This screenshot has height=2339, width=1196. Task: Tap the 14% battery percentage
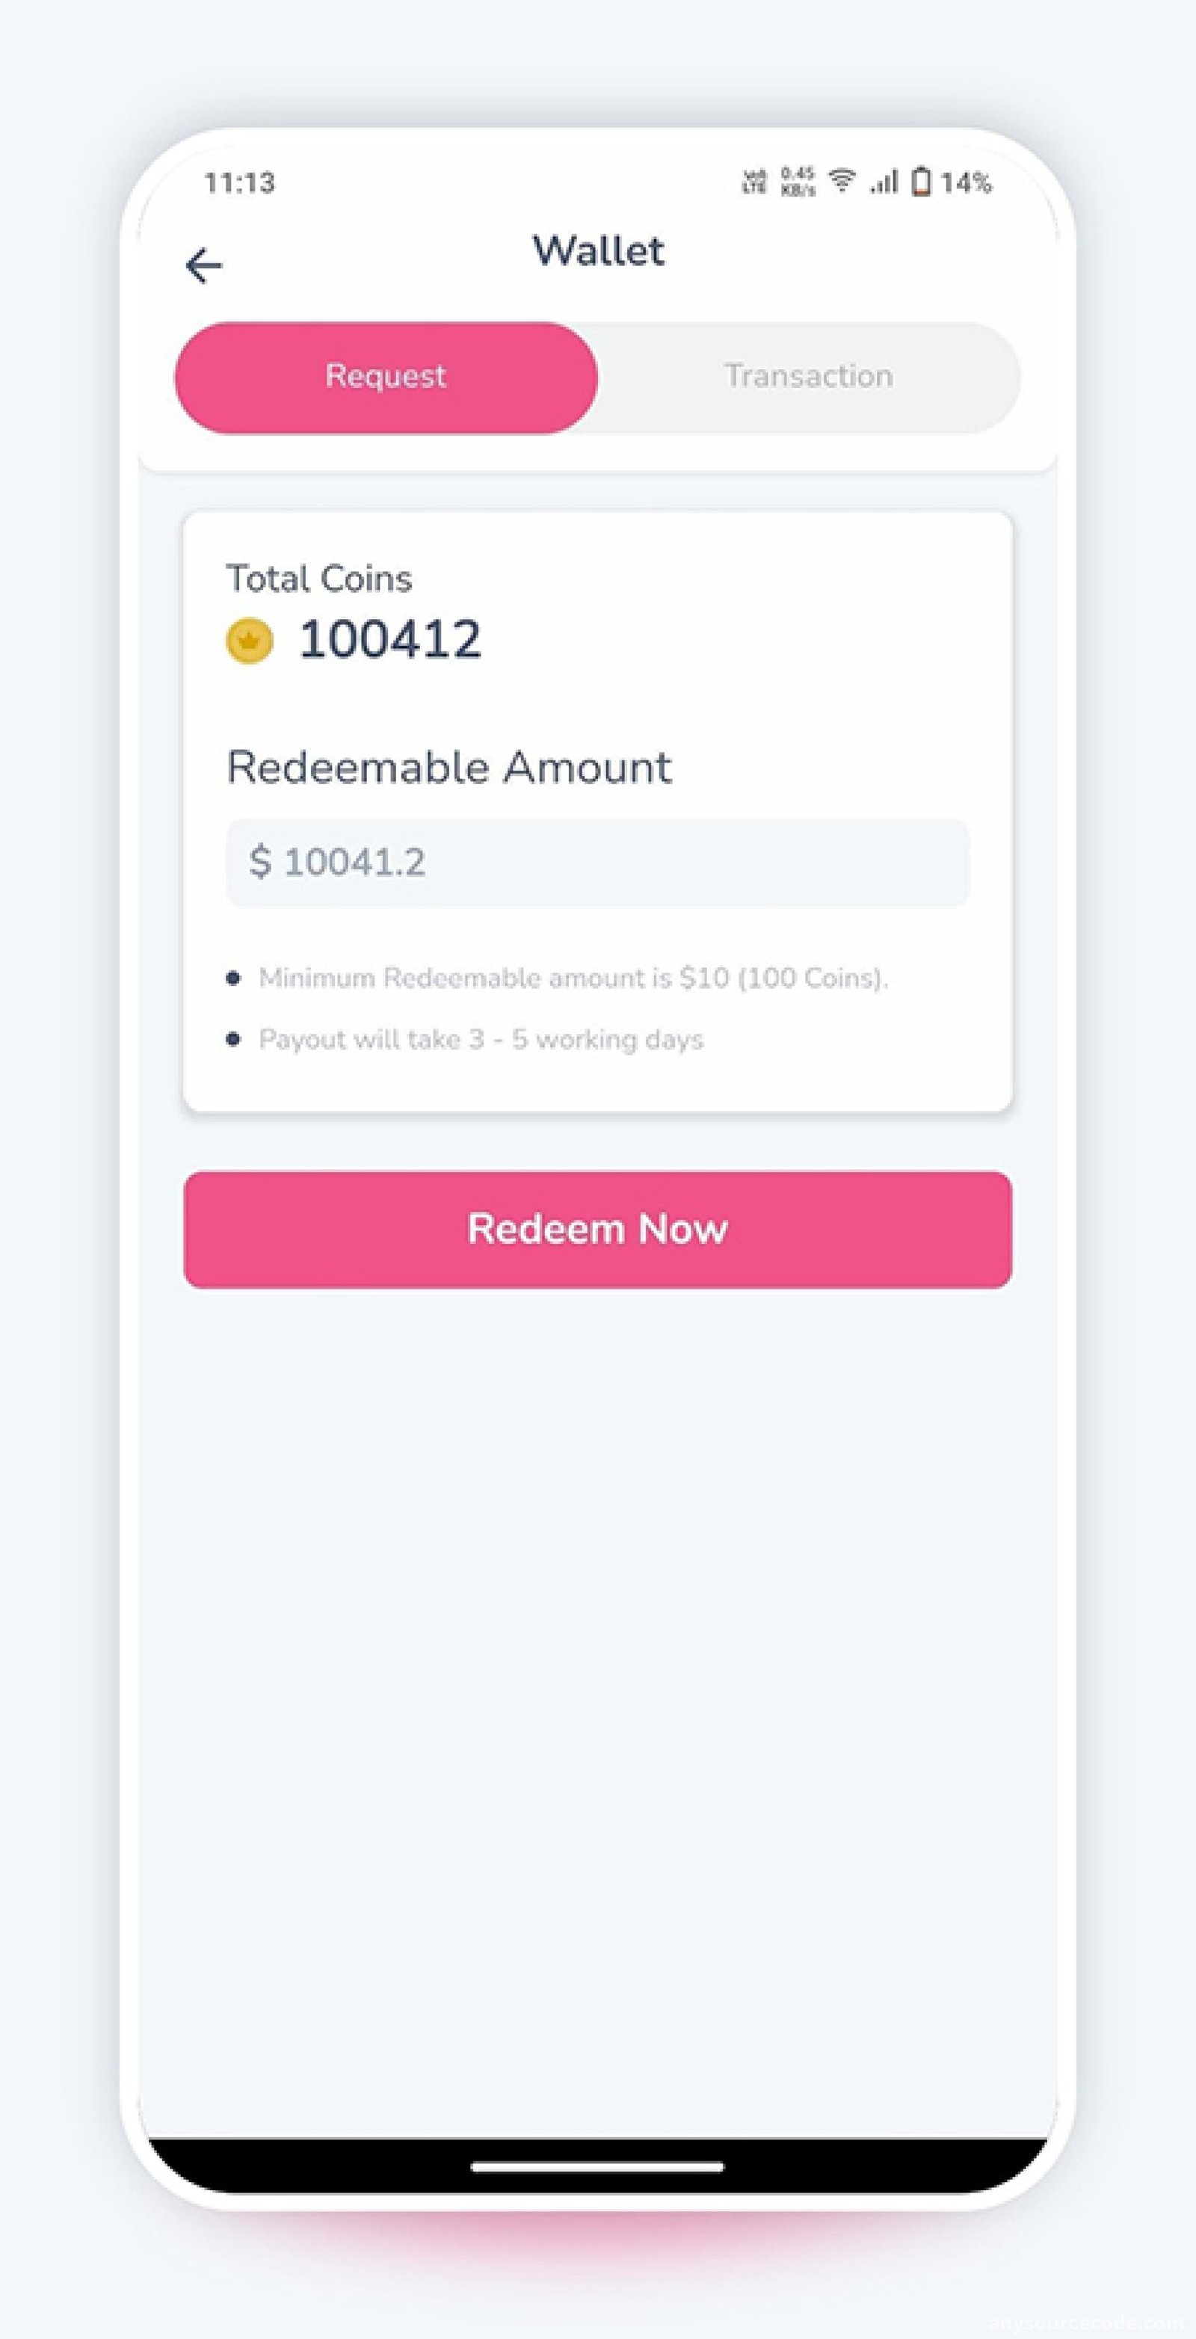965,182
